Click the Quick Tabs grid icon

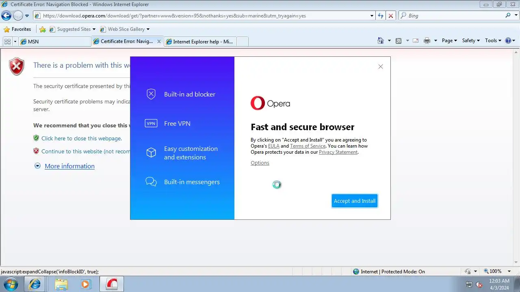[x=7, y=41]
